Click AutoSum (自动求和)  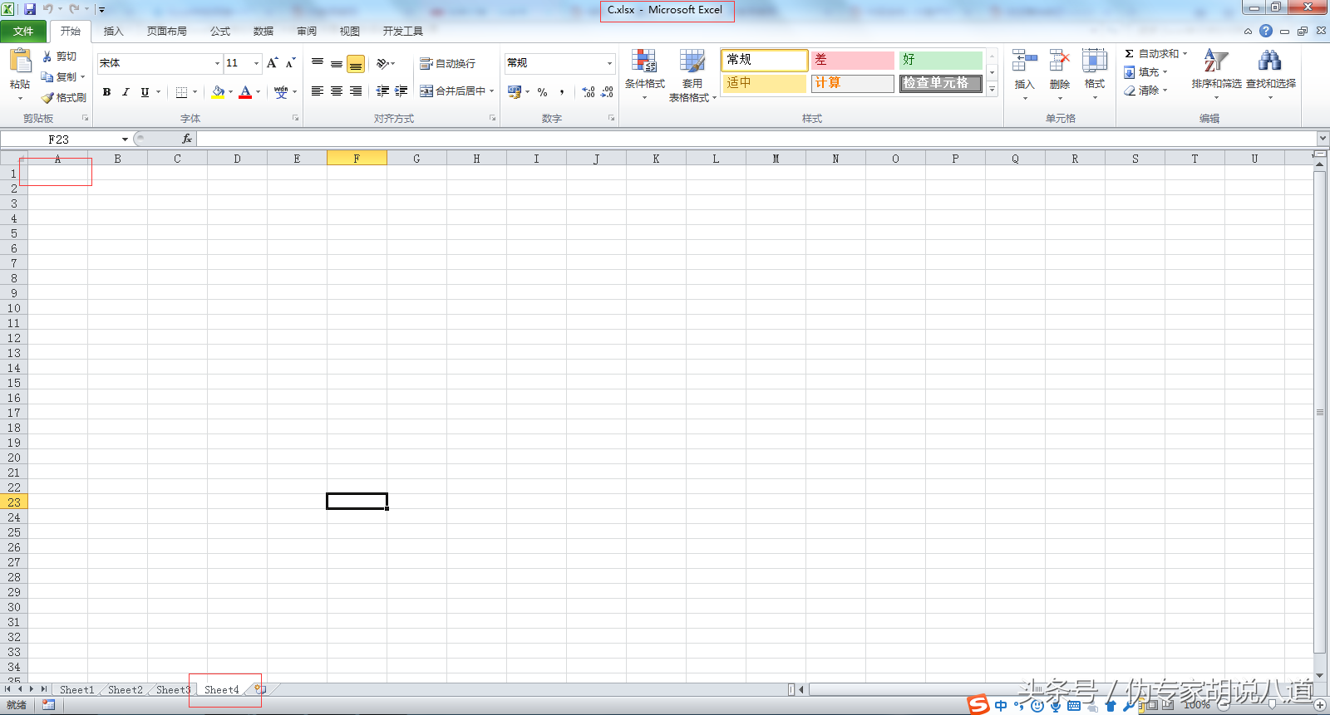point(1155,53)
